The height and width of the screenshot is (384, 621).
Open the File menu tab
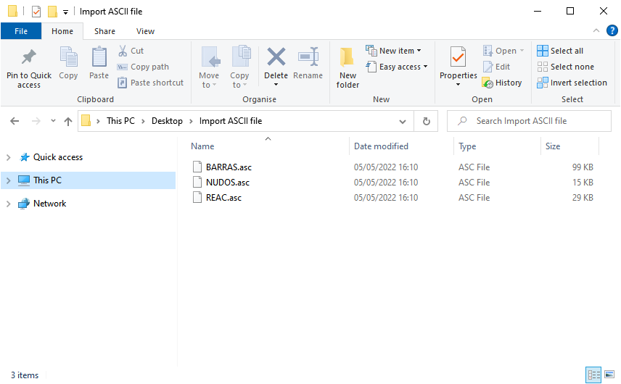click(21, 31)
